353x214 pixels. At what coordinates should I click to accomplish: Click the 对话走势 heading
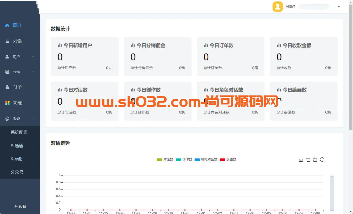60,143
